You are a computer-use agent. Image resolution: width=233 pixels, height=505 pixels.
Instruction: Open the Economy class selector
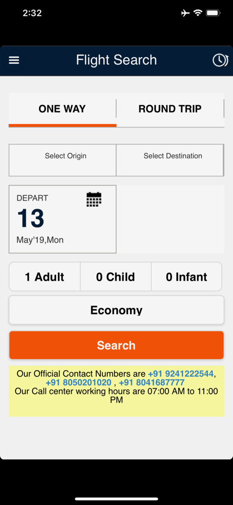coord(116,310)
